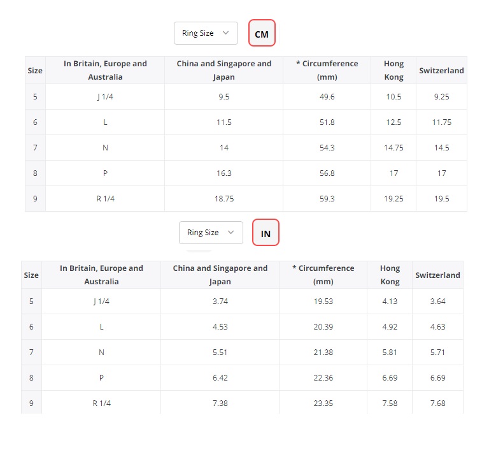Click the 56.8 circumference cell
This screenshot has width=482, height=450.
point(327,173)
